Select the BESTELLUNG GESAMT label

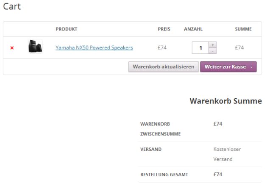pyautogui.click(x=164, y=174)
